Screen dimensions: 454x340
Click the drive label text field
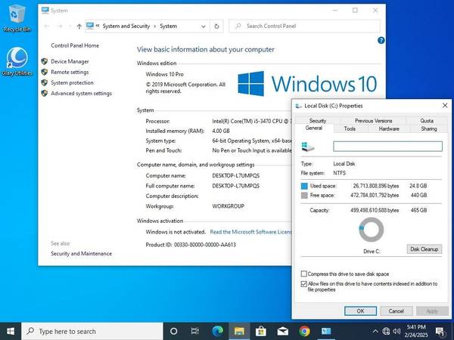coord(387,147)
